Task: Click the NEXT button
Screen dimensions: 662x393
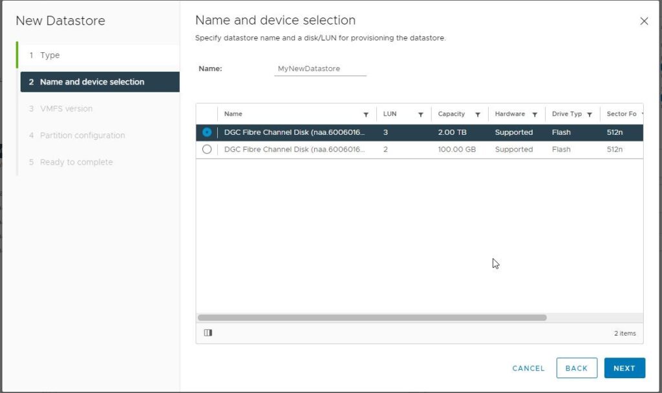Action: pos(624,368)
